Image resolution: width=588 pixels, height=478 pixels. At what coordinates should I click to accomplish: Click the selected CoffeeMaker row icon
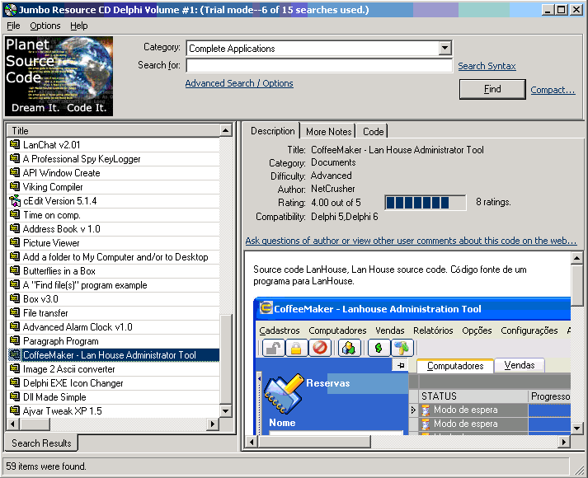coord(15,354)
